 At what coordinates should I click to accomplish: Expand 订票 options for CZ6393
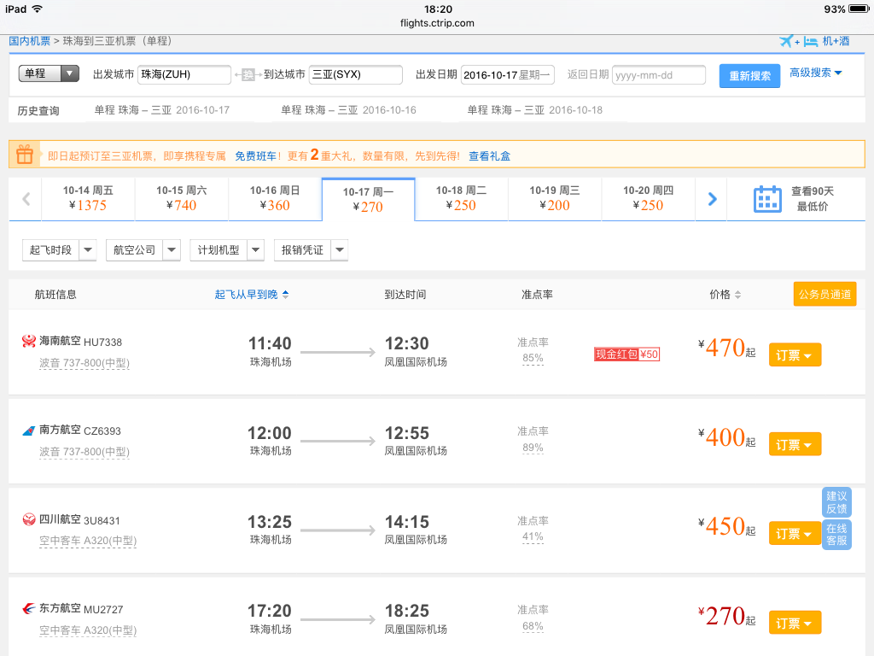tap(795, 444)
